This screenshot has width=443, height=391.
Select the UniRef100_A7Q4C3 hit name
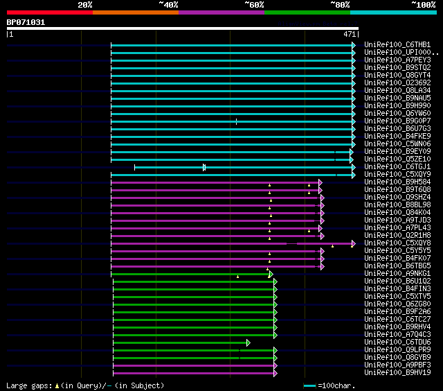click(397, 335)
